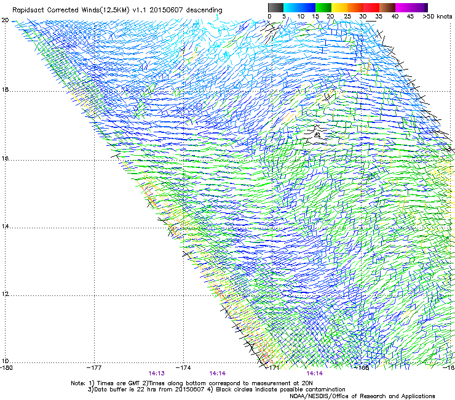Click the black contamination marker near 17N
The image size is (455, 400).
coord(317,135)
